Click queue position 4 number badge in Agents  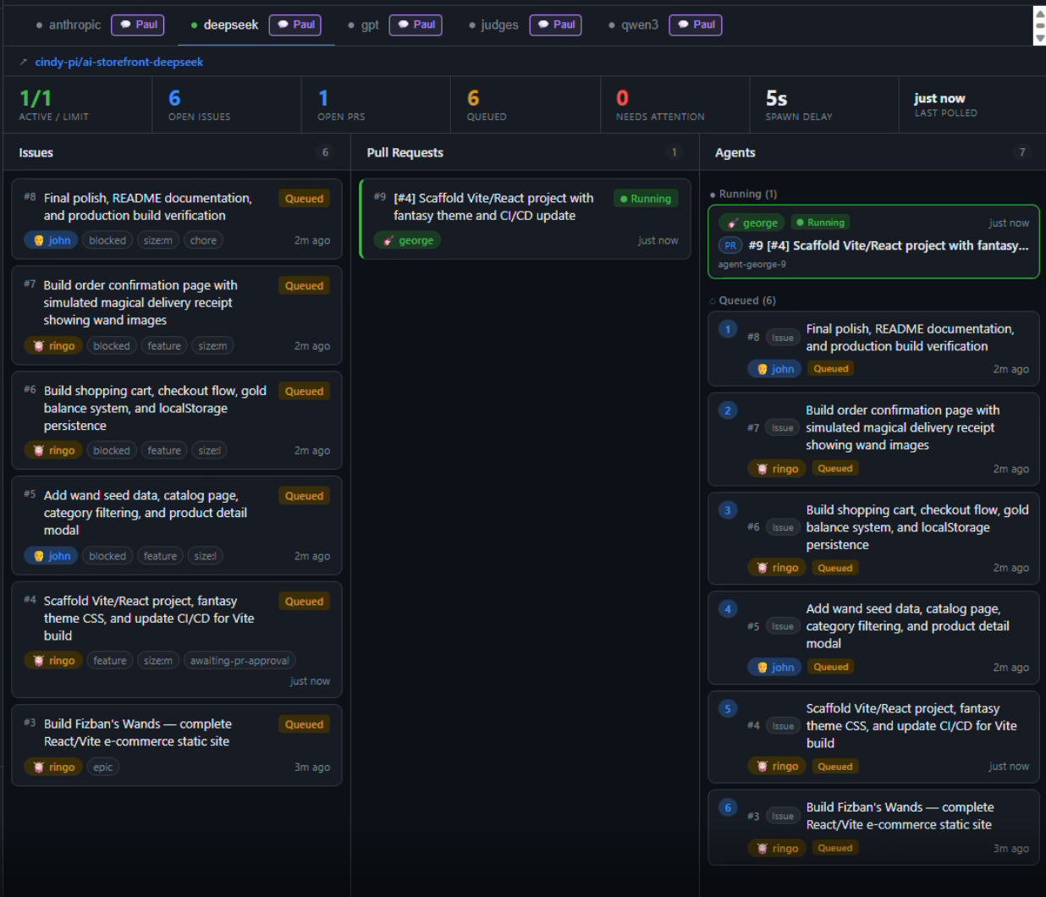[728, 608]
